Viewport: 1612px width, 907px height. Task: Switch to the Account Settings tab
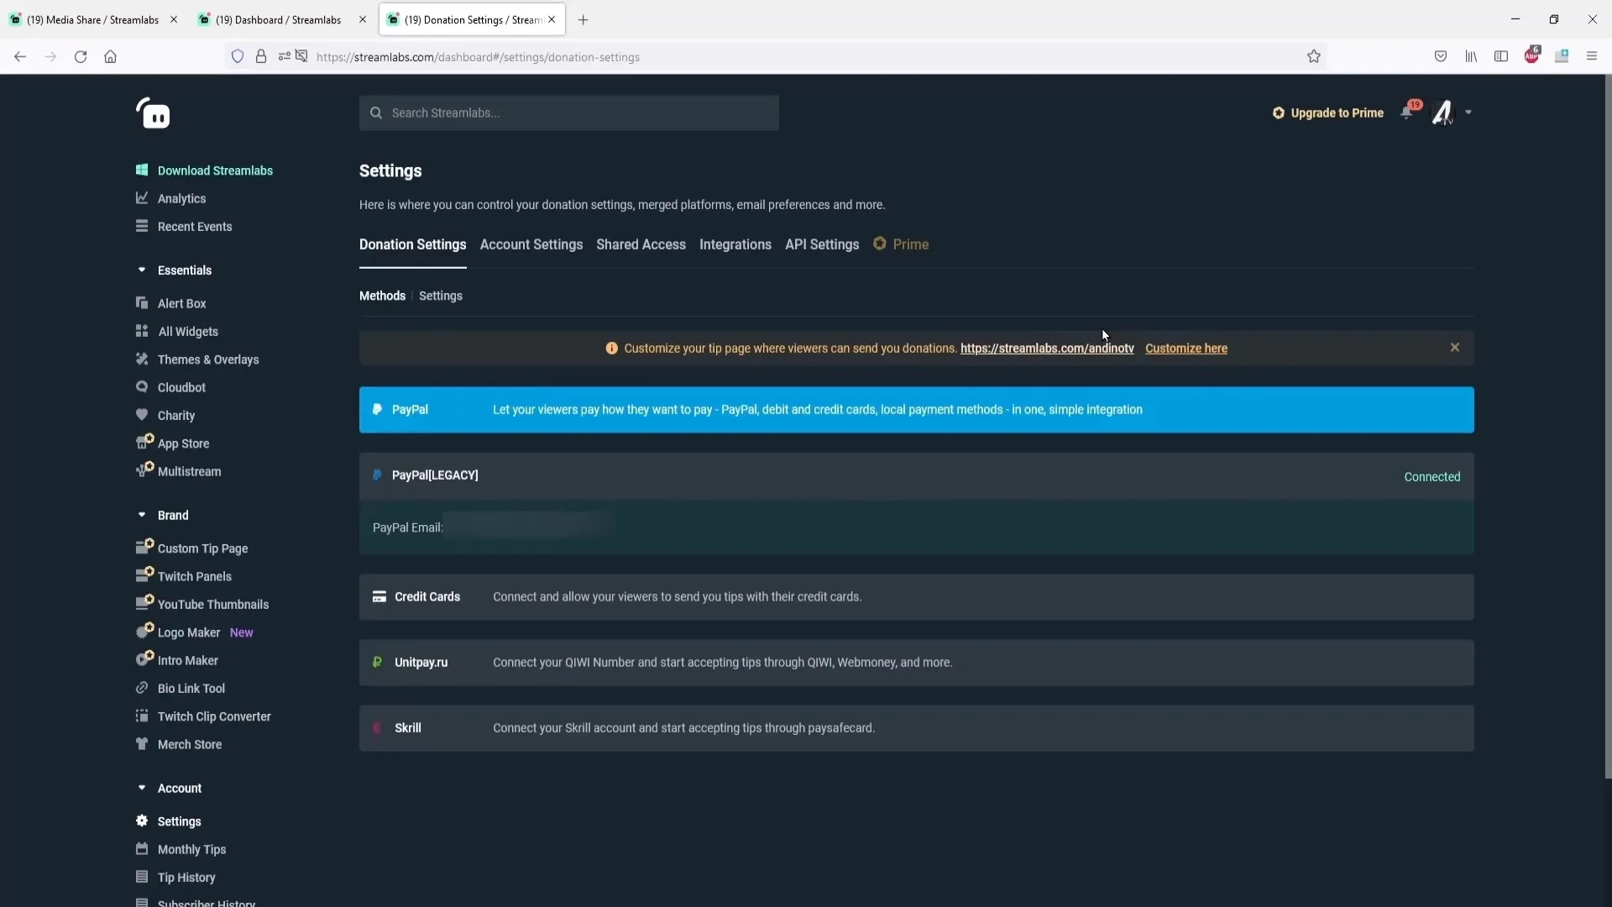(531, 244)
